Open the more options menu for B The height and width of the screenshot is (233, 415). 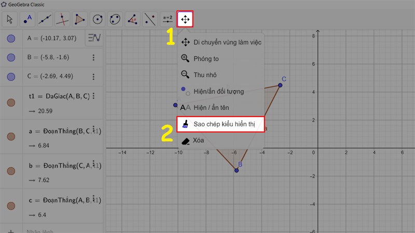click(x=93, y=57)
